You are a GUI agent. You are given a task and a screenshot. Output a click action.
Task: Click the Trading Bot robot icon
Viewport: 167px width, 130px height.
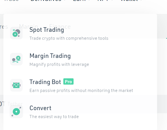click(16, 85)
